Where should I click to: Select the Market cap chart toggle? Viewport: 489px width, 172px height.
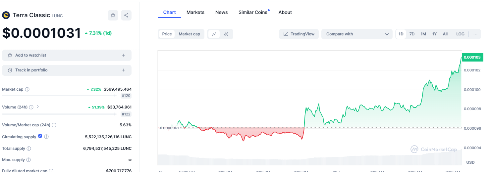pyautogui.click(x=189, y=34)
